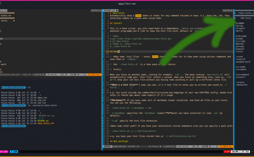Image resolution: width=254 pixels, height=157 pixels.
Task: Click ':b#=buffer' in the hints pane
Action: pyautogui.click(x=241, y=85)
